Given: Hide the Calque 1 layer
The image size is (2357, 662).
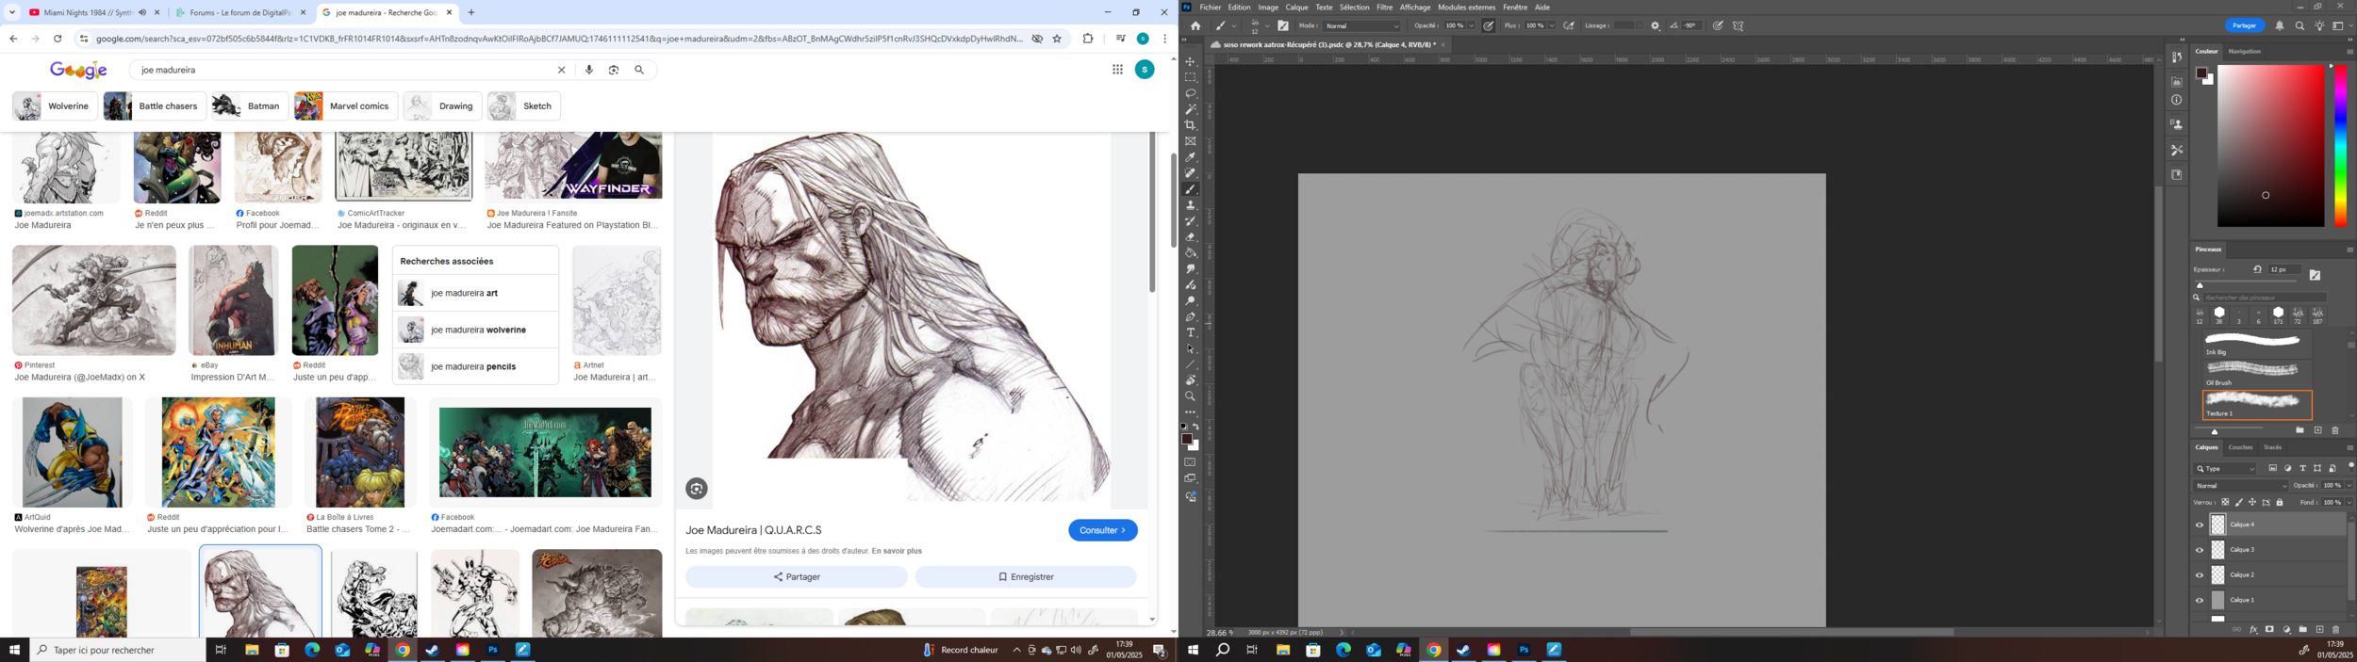Looking at the screenshot, I should (x=2200, y=601).
